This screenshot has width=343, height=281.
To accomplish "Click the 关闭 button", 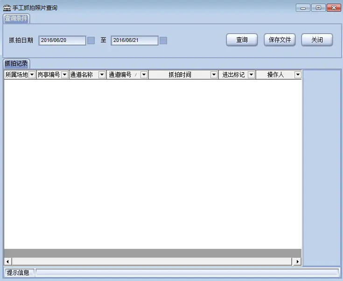I will [x=317, y=40].
